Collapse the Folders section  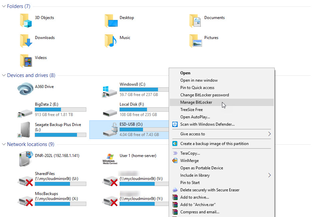4,6
